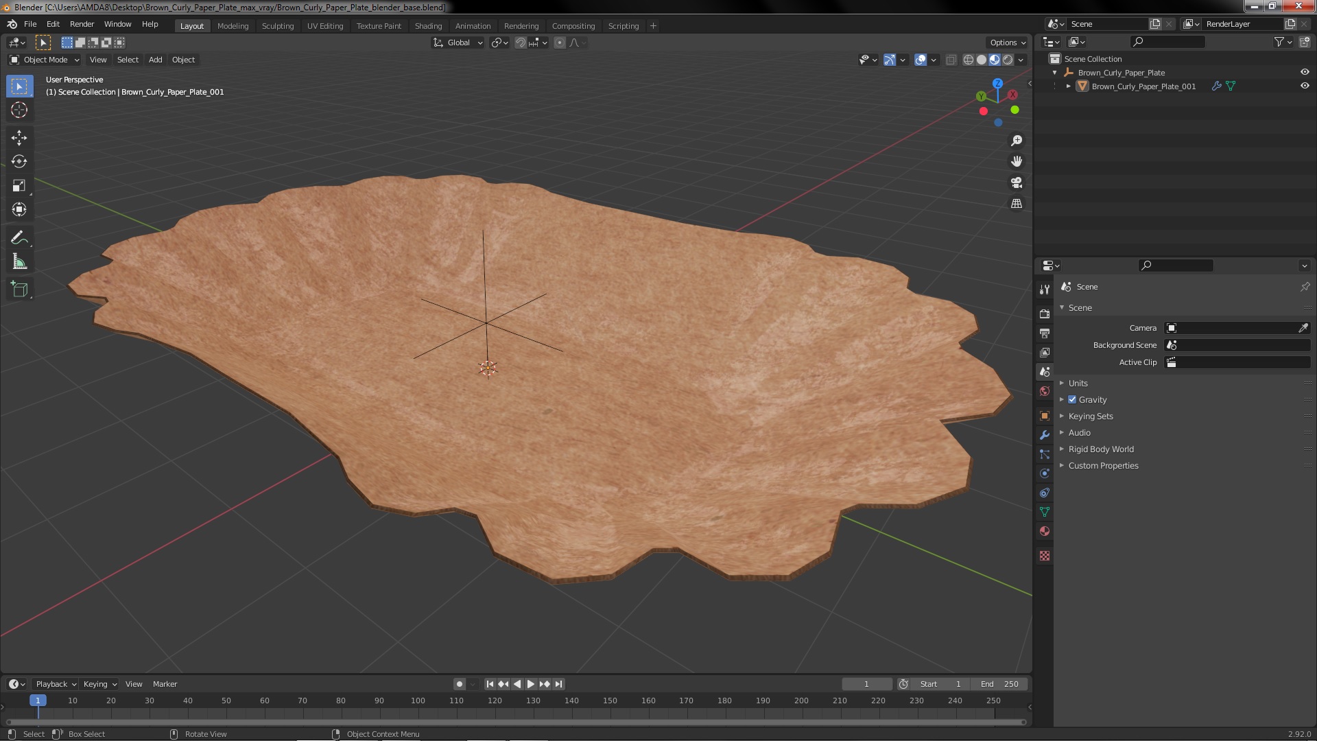This screenshot has width=1317, height=741.
Task: Open the Render menu
Action: tap(82, 24)
